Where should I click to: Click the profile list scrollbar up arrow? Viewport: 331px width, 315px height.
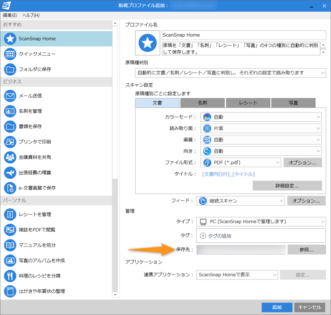[115, 23]
